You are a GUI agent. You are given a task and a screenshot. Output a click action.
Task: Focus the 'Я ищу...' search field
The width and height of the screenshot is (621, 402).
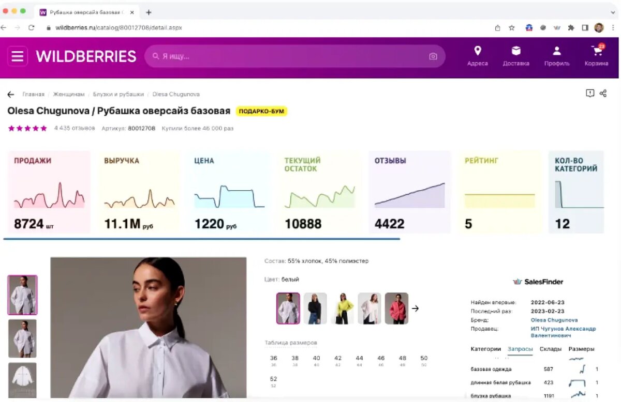pos(294,56)
